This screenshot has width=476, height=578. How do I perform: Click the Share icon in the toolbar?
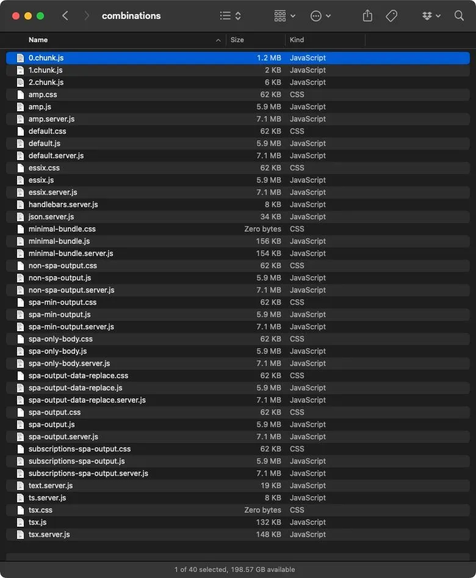pyautogui.click(x=367, y=16)
